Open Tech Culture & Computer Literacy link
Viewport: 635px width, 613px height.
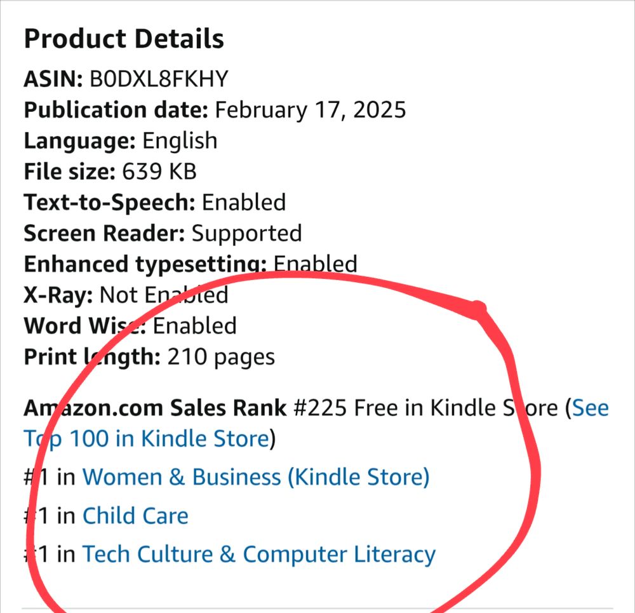coord(258,554)
